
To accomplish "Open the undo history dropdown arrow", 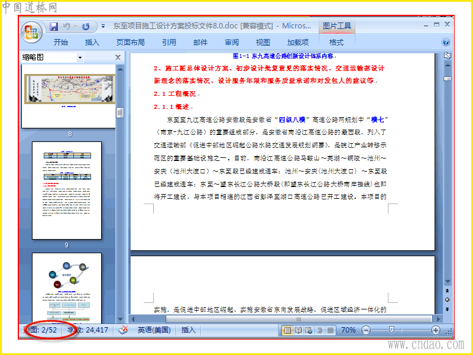I will pyautogui.click(x=76, y=27).
